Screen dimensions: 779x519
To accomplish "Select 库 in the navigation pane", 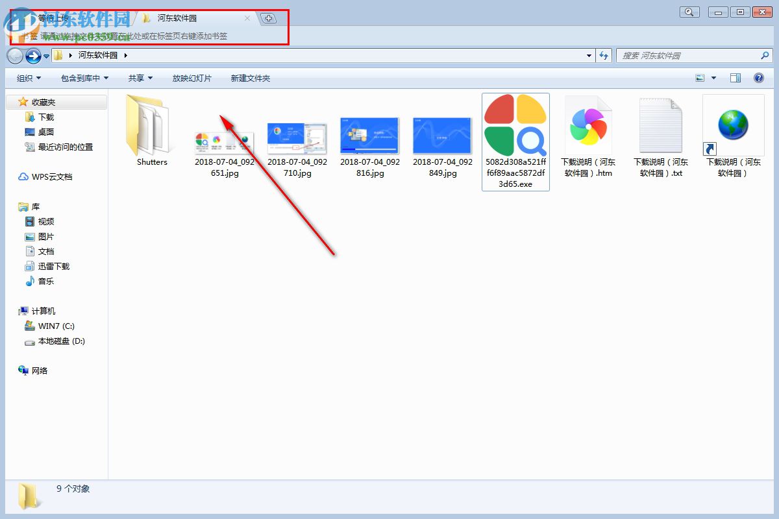I will point(29,206).
